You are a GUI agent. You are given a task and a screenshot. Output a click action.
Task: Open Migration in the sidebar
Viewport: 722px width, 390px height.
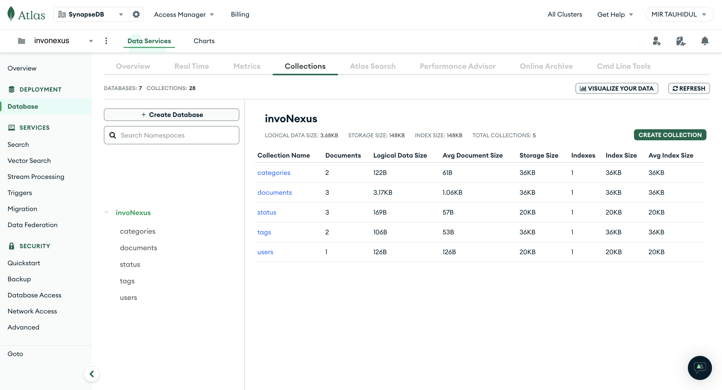coord(22,209)
